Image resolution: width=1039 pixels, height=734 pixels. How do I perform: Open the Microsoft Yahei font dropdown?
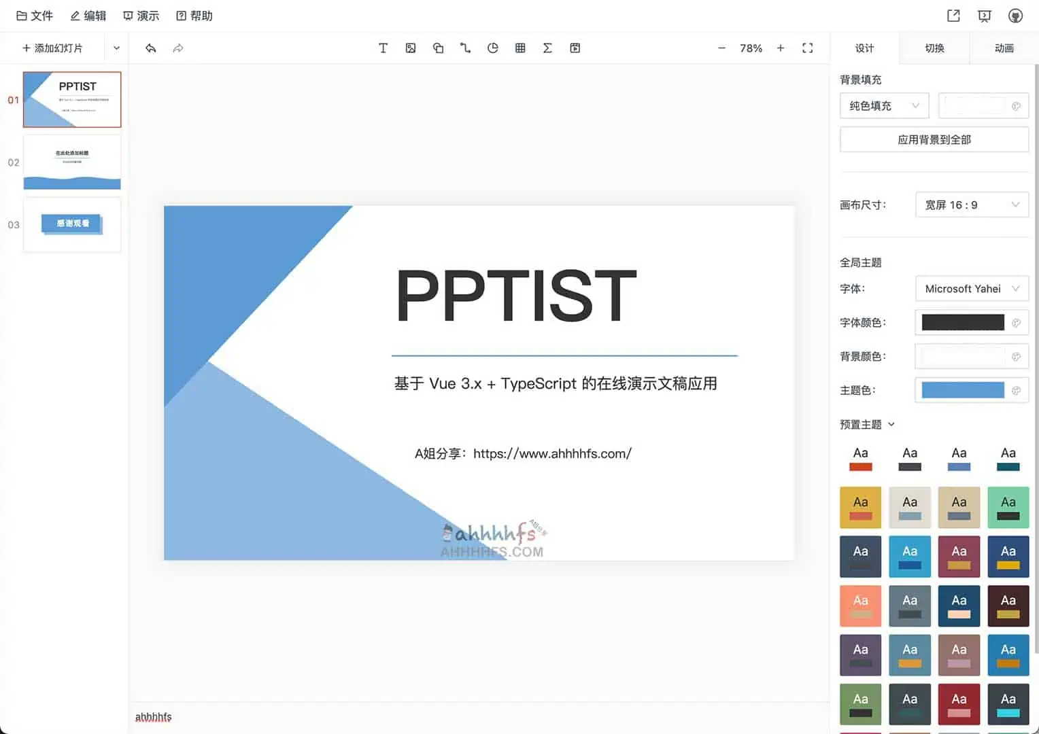(x=972, y=288)
